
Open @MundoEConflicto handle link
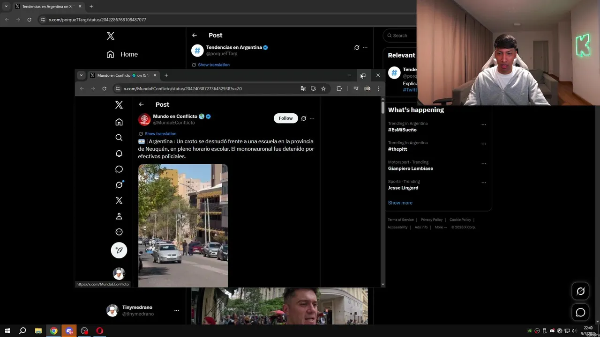click(174, 123)
